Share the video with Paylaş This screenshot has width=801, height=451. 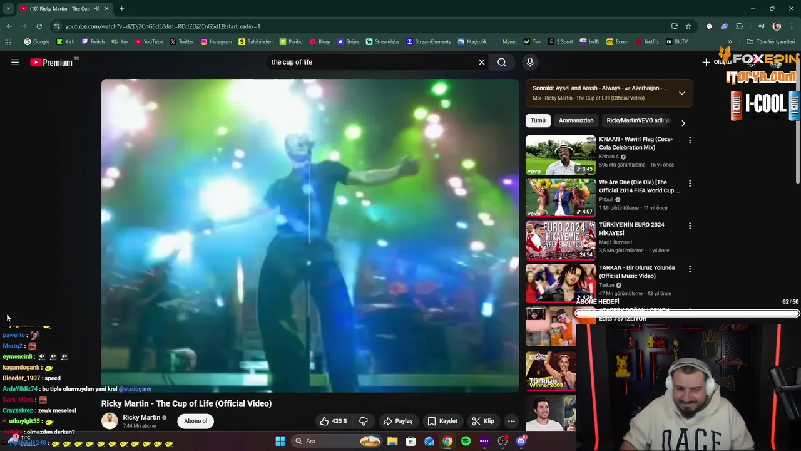[x=398, y=421]
